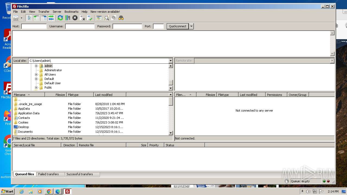Click the Windows Start button

click(7, 191)
